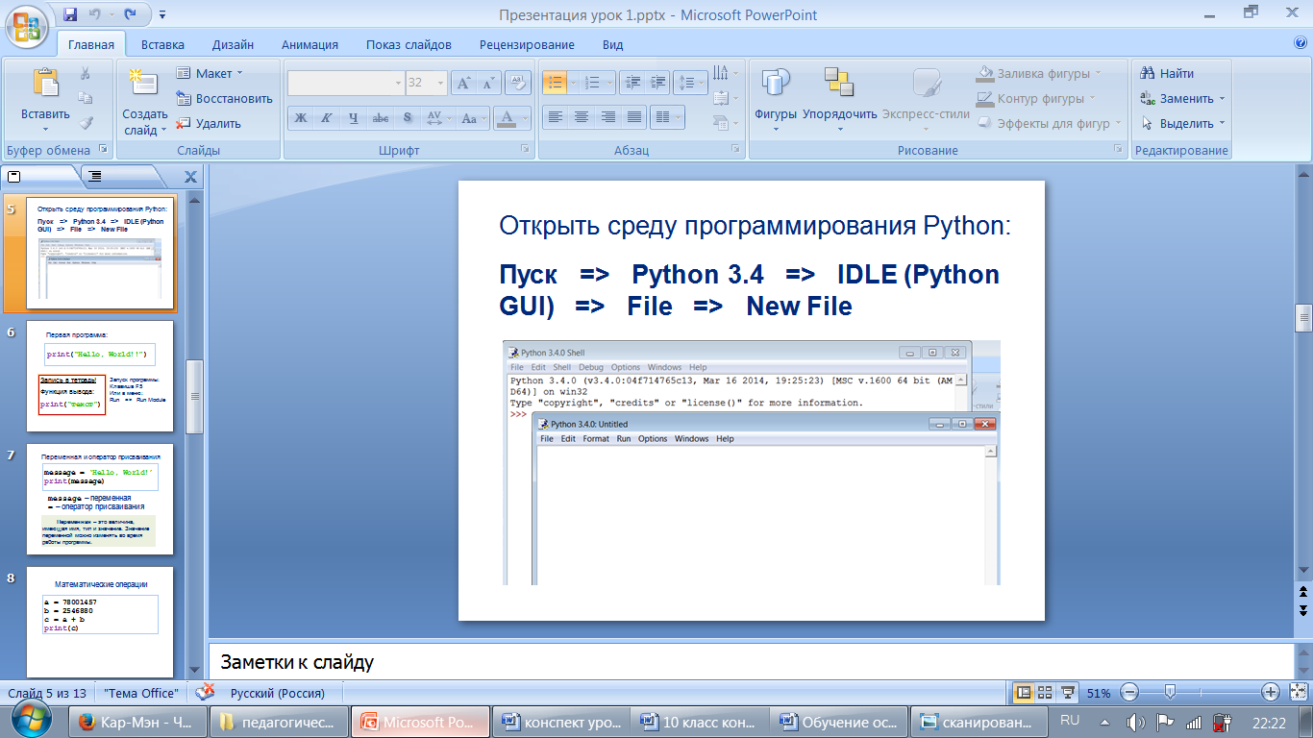
Task: Pick font color A swatch
Action: point(506,118)
